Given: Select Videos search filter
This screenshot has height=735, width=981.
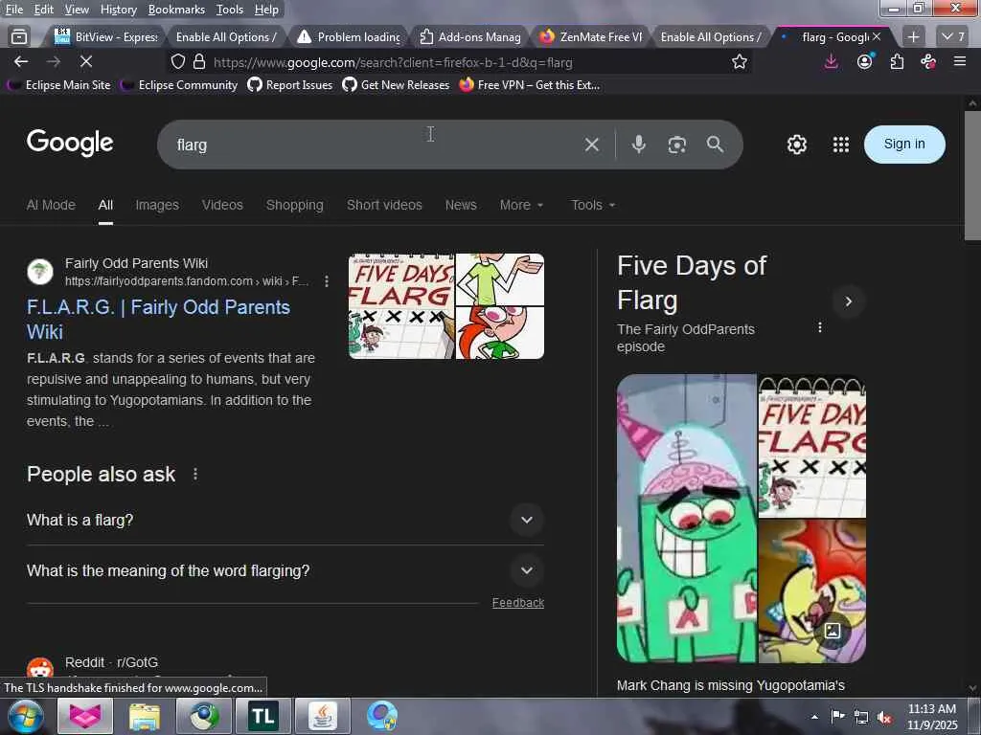Looking at the screenshot, I should pyautogui.click(x=222, y=205).
